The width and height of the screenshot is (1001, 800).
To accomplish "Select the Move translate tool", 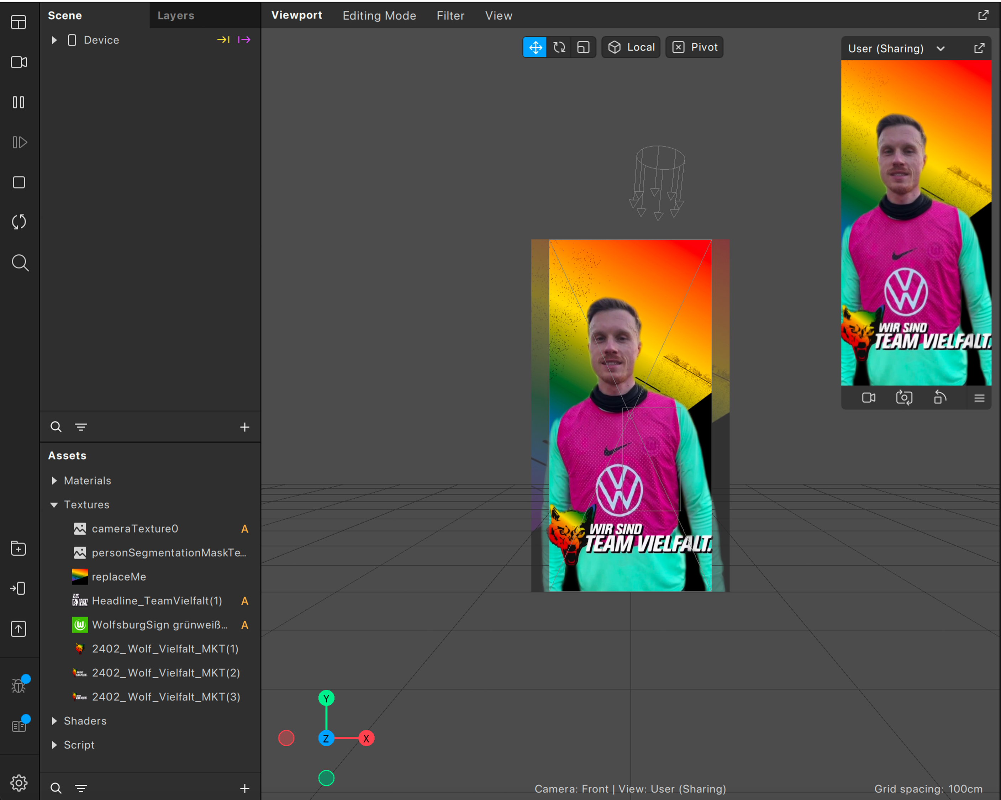I will (535, 47).
